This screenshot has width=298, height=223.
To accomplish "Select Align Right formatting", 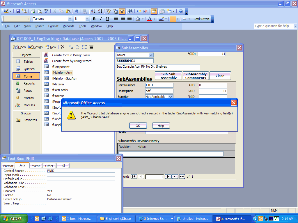I will tap(130, 19).
